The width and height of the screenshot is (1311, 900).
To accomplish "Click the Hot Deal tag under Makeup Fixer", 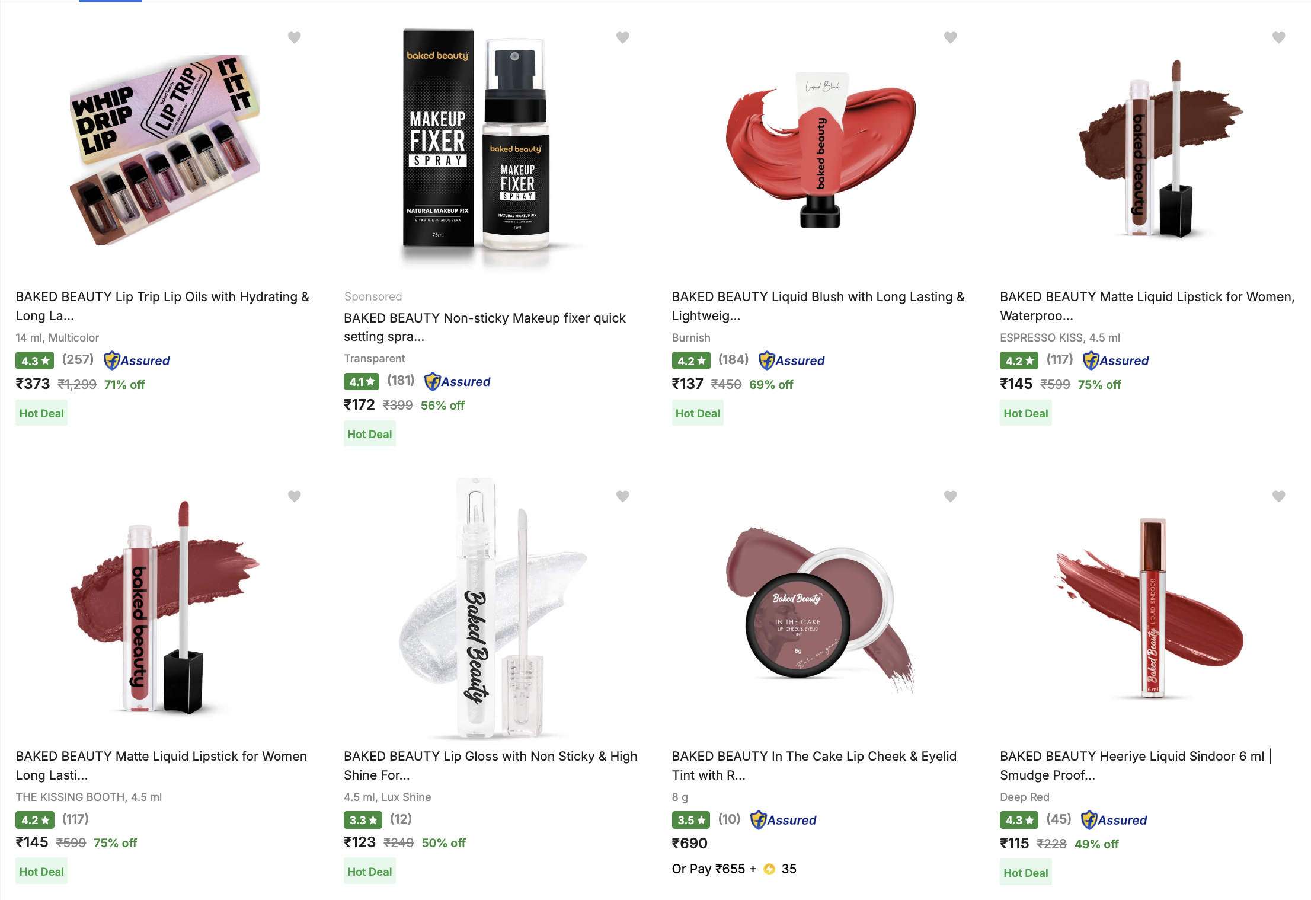I will [x=369, y=434].
